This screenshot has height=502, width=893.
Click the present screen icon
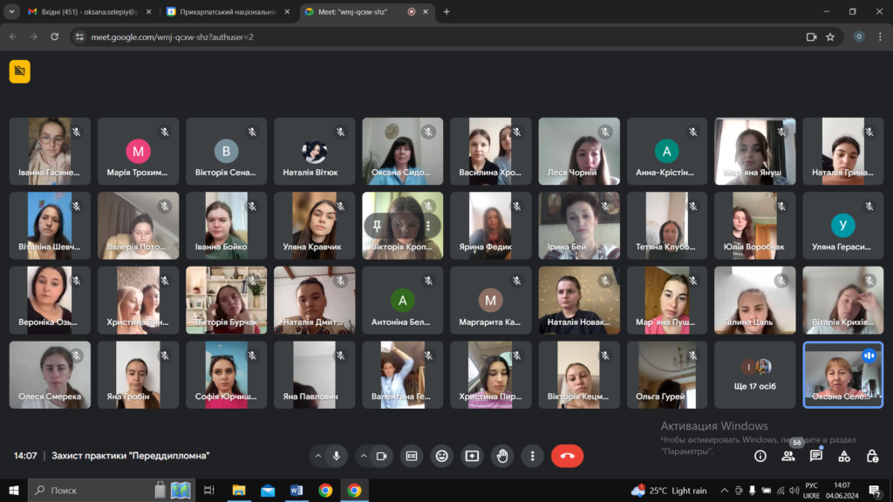[x=472, y=456]
